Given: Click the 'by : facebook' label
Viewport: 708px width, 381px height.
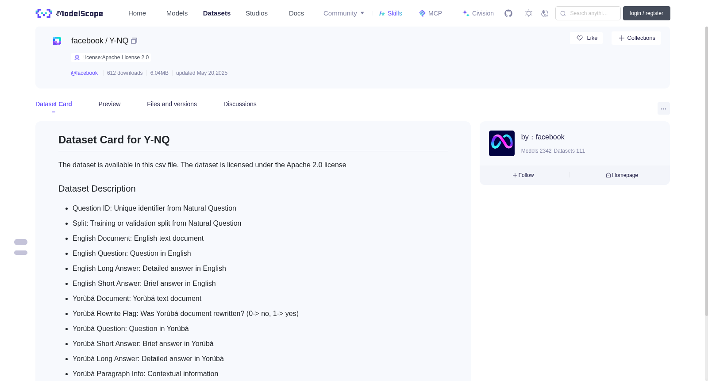Looking at the screenshot, I should (543, 137).
